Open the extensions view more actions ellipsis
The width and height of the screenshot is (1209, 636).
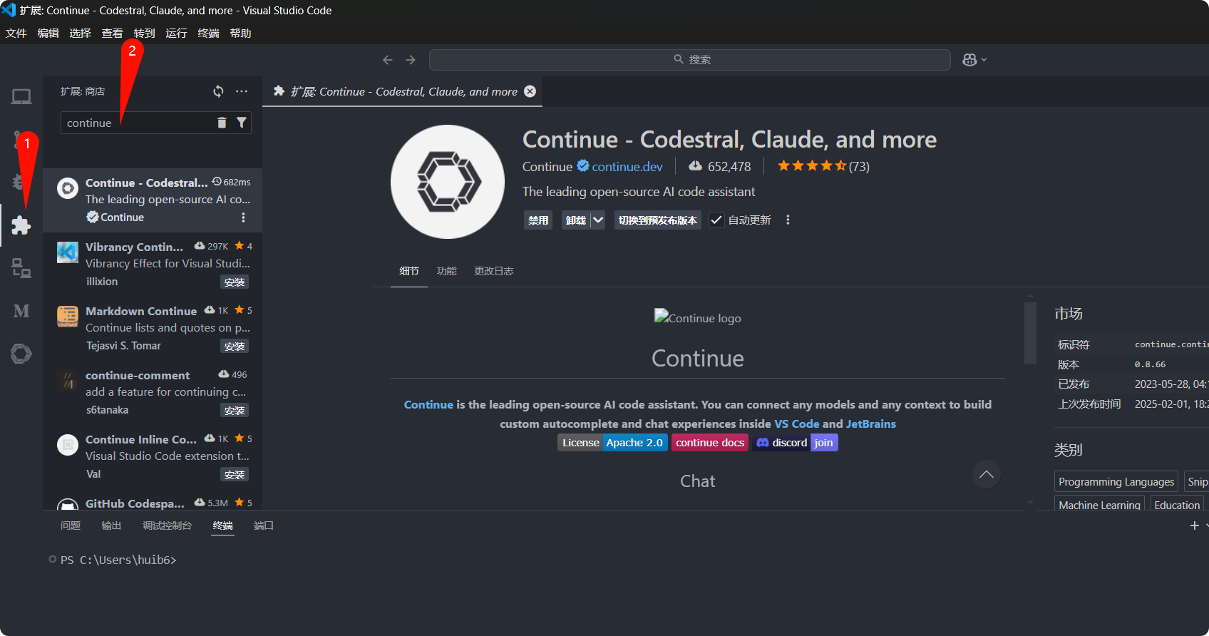click(242, 91)
